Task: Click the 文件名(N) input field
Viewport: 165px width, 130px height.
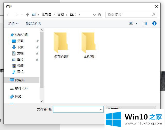Action: pyautogui.click(x=78, y=109)
